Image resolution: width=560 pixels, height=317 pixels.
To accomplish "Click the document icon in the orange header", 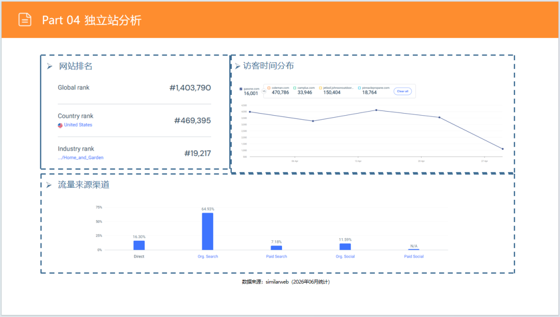I will (x=25, y=20).
